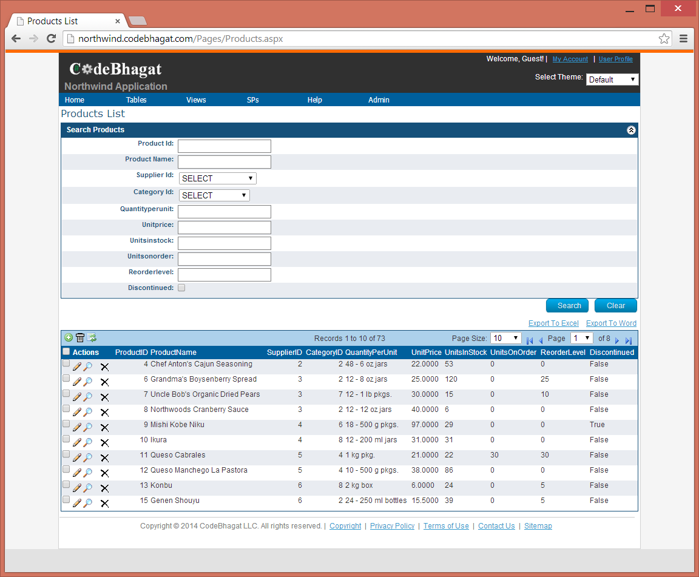The image size is (699, 577).
Task: Go to the last page of records
Action: tap(629, 340)
